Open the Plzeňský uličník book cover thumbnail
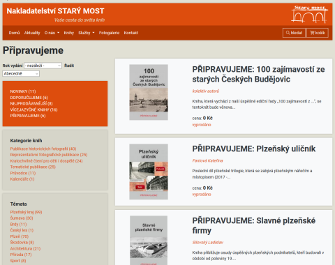The image size is (335, 265). pyautogui.click(x=149, y=172)
